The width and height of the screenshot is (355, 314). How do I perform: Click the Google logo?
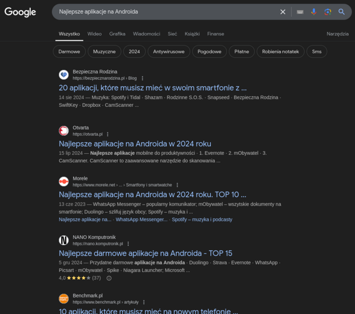20,12
